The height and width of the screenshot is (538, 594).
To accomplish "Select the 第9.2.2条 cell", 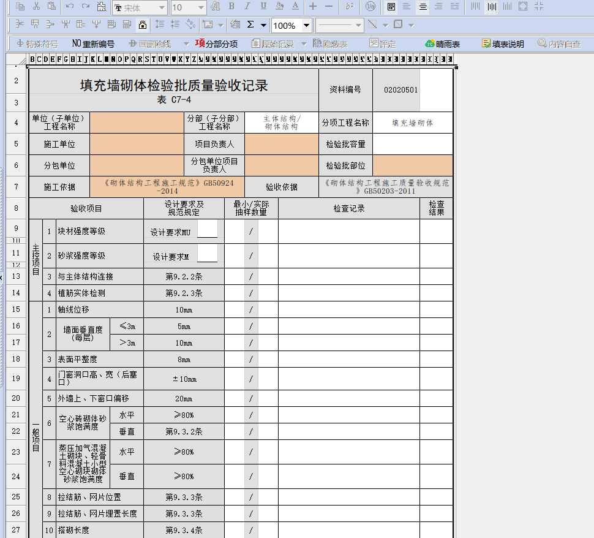I will (x=184, y=277).
